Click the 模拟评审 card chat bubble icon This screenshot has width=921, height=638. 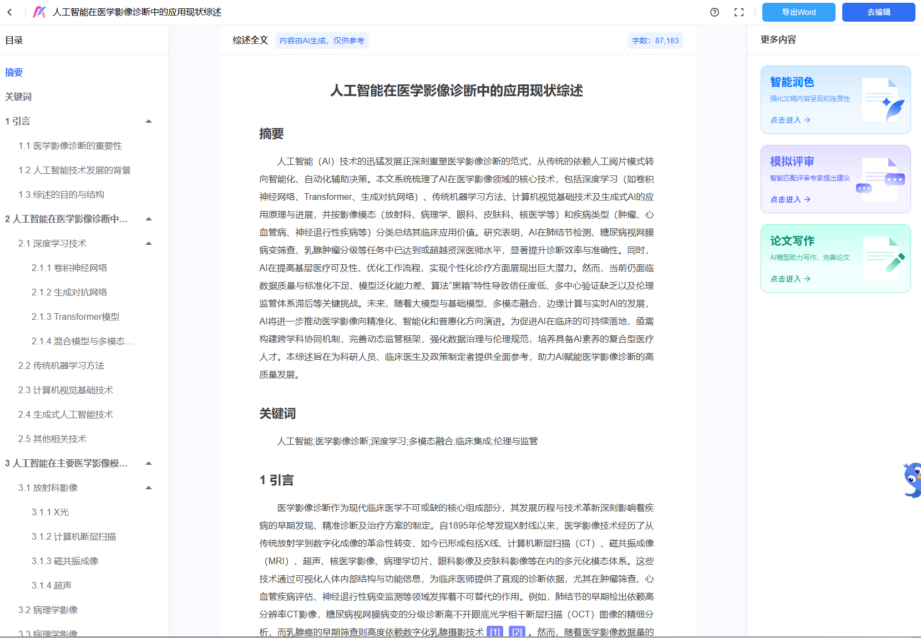pos(881,179)
